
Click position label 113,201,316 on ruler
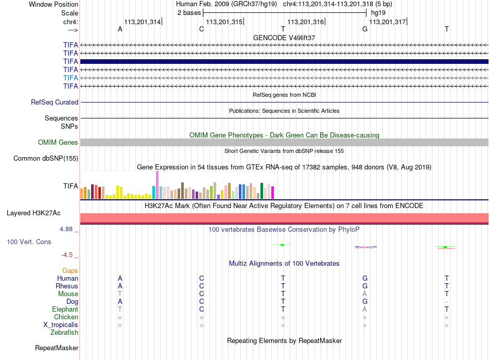305,22
